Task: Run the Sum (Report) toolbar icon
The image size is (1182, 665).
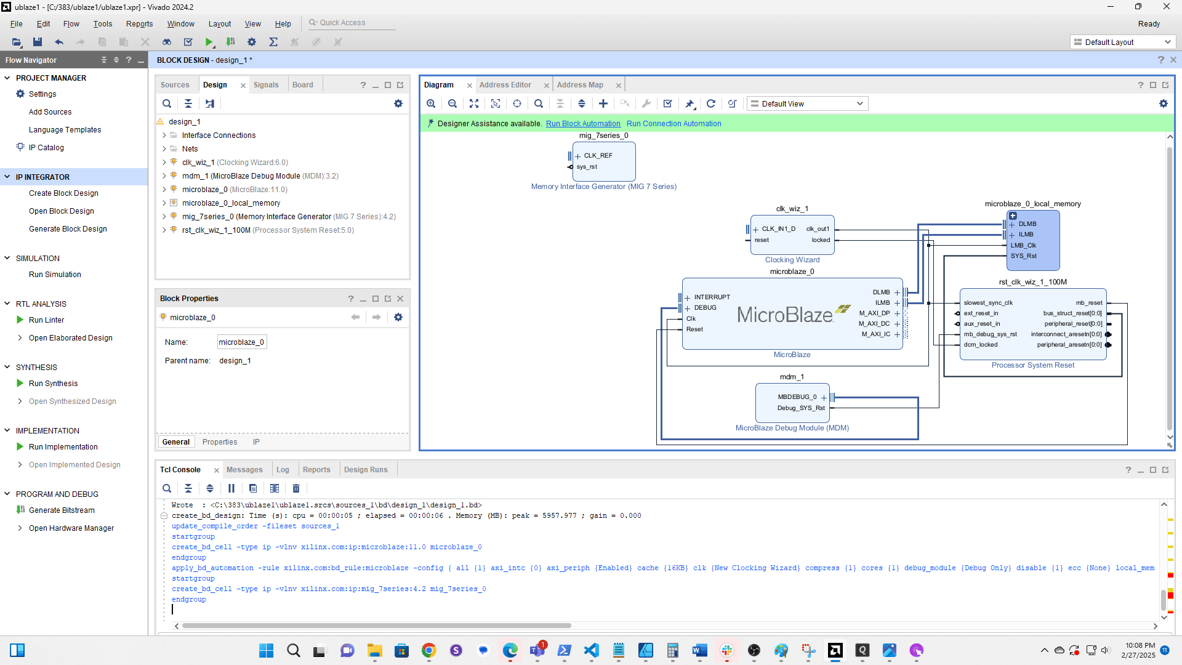Action: click(x=273, y=42)
